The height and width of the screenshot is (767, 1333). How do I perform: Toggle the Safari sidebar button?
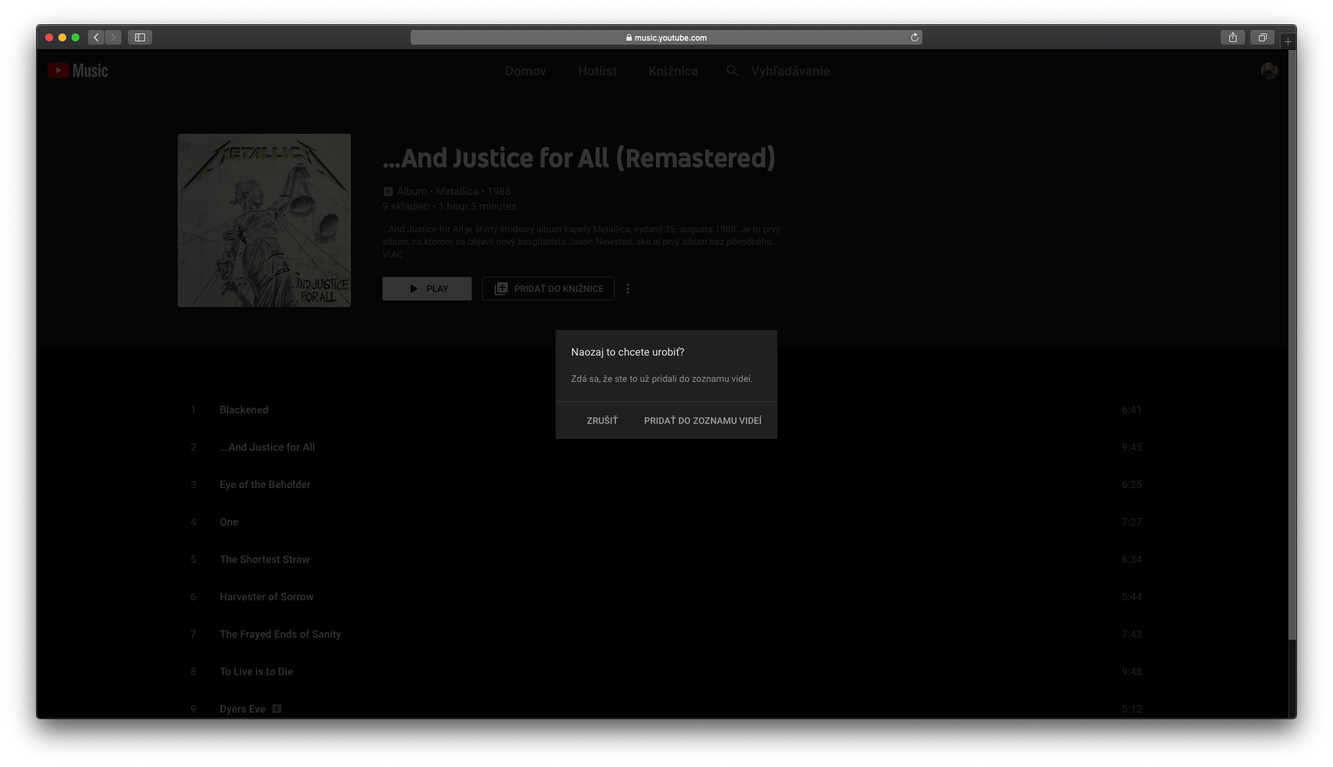pyautogui.click(x=140, y=37)
